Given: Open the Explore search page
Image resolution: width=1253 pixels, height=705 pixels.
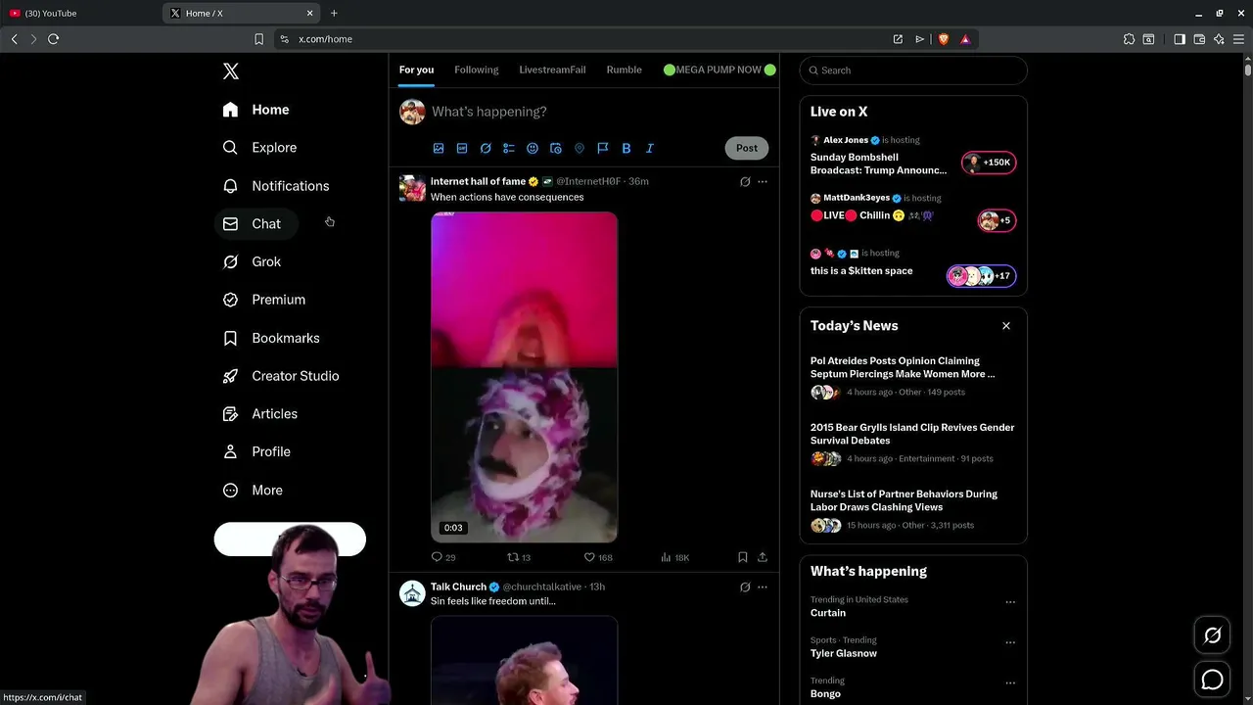Looking at the screenshot, I should tap(259, 148).
